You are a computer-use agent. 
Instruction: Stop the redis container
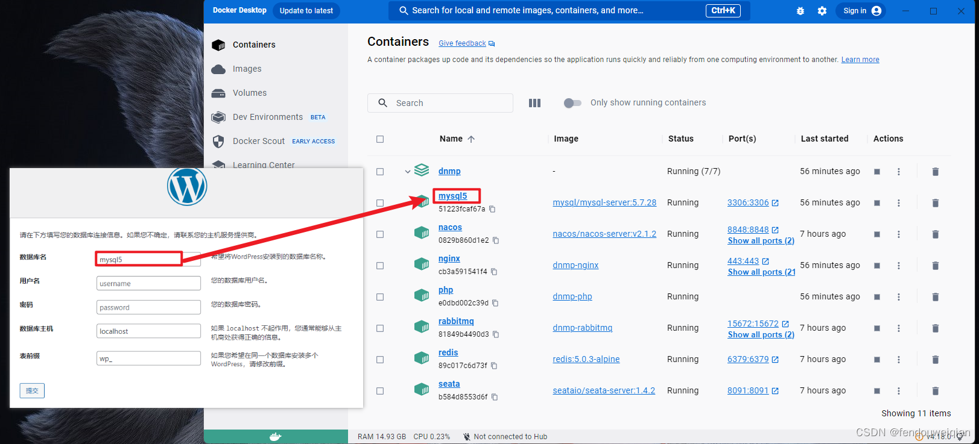point(877,360)
